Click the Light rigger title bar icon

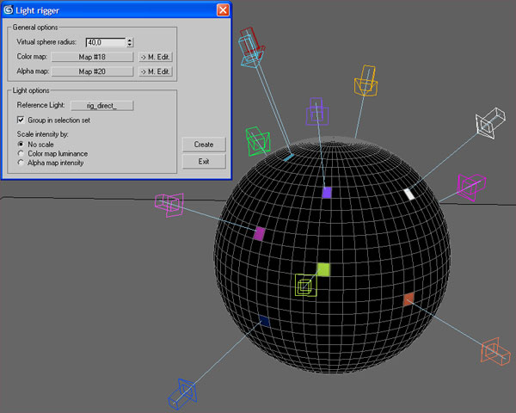pyautogui.click(x=9, y=10)
